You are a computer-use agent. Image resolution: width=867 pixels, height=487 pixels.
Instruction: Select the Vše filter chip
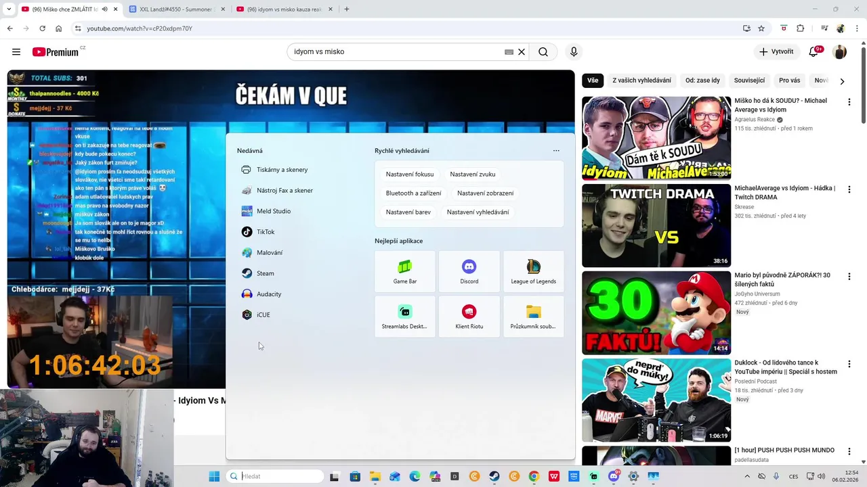[x=593, y=80]
